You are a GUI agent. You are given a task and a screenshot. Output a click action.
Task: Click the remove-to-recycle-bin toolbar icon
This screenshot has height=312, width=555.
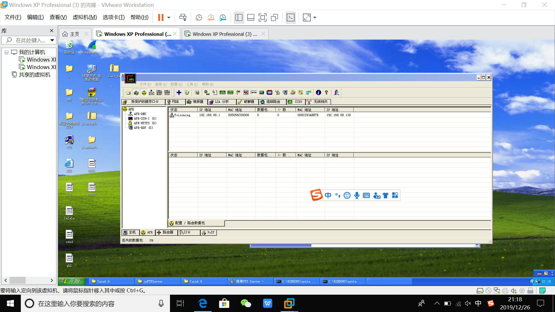coord(187,92)
